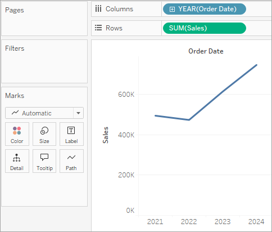Select the 2024 axis label
This screenshot has height=232, width=272.
[256, 222]
